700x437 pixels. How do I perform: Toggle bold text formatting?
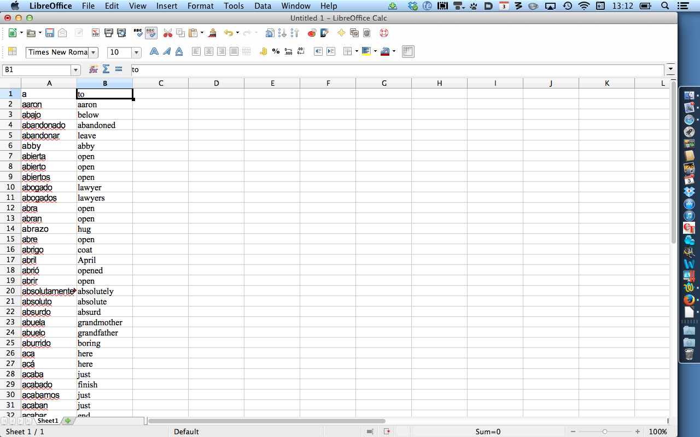[154, 51]
